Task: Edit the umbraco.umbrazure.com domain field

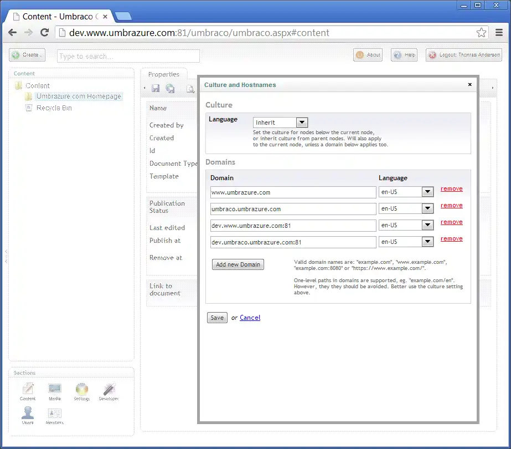Action: tap(293, 209)
